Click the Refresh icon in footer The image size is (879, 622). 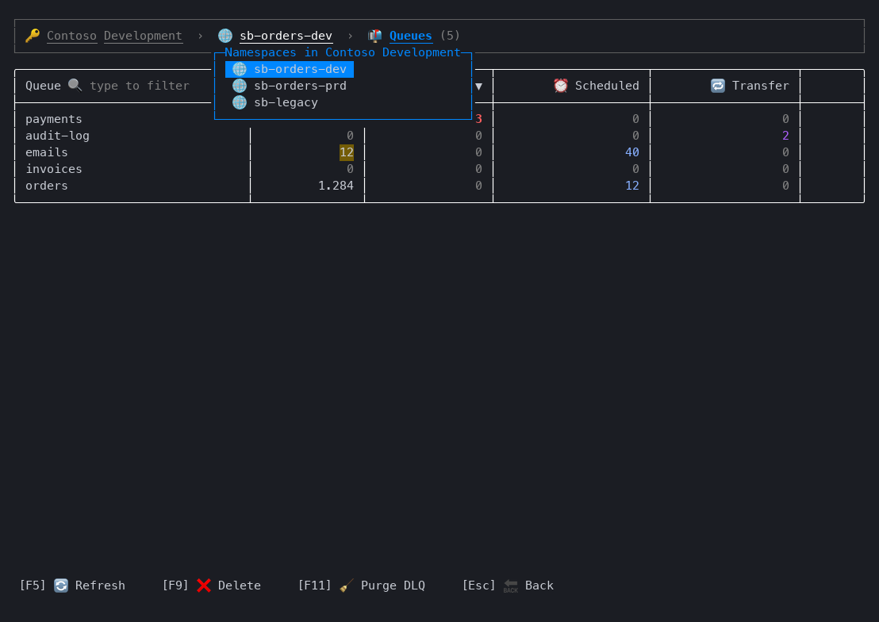tap(61, 585)
